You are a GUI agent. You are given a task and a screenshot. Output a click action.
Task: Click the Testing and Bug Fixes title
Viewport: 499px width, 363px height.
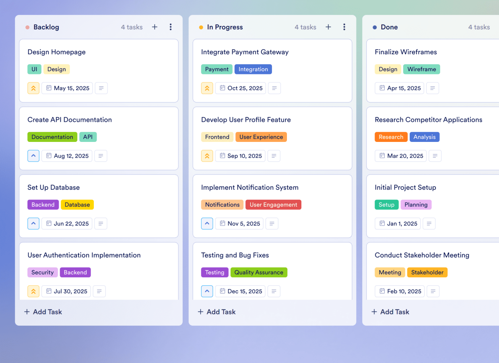click(235, 255)
